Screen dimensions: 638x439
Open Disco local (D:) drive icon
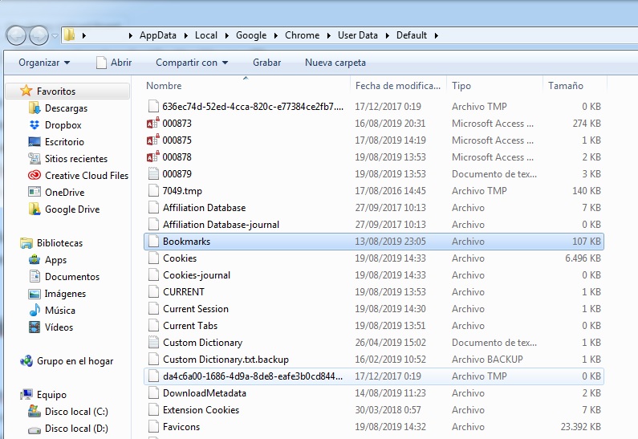pyautogui.click(x=35, y=429)
